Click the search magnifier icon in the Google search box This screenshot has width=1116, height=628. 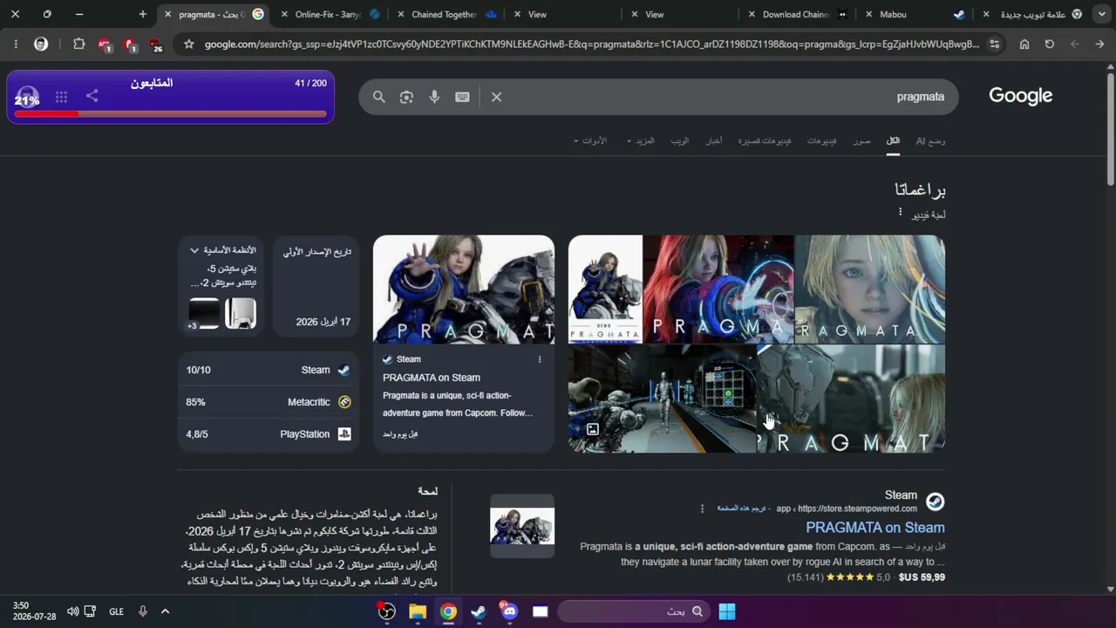pyautogui.click(x=379, y=97)
